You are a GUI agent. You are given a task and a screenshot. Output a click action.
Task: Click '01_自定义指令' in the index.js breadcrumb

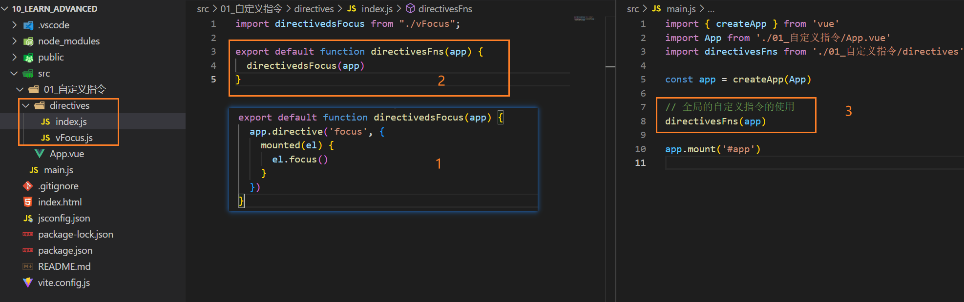click(x=251, y=9)
